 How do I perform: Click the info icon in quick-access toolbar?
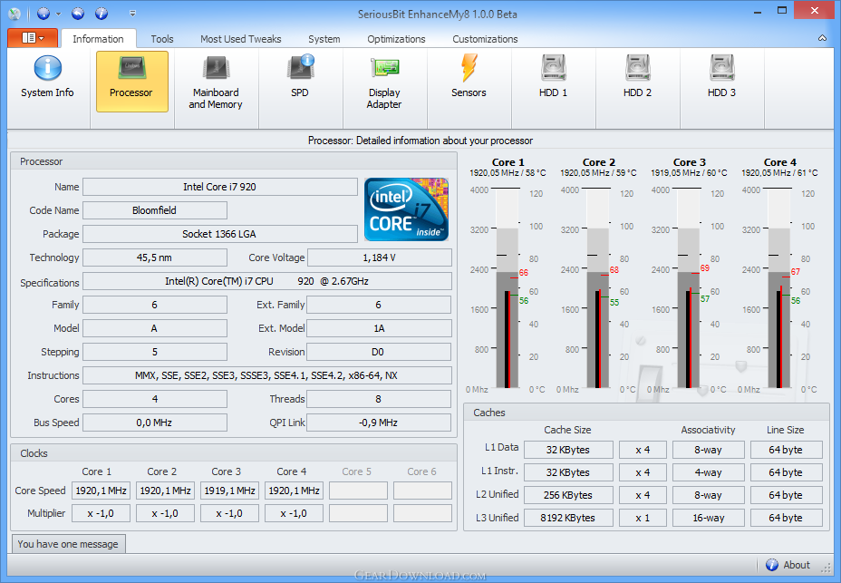pyautogui.click(x=101, y=14)
